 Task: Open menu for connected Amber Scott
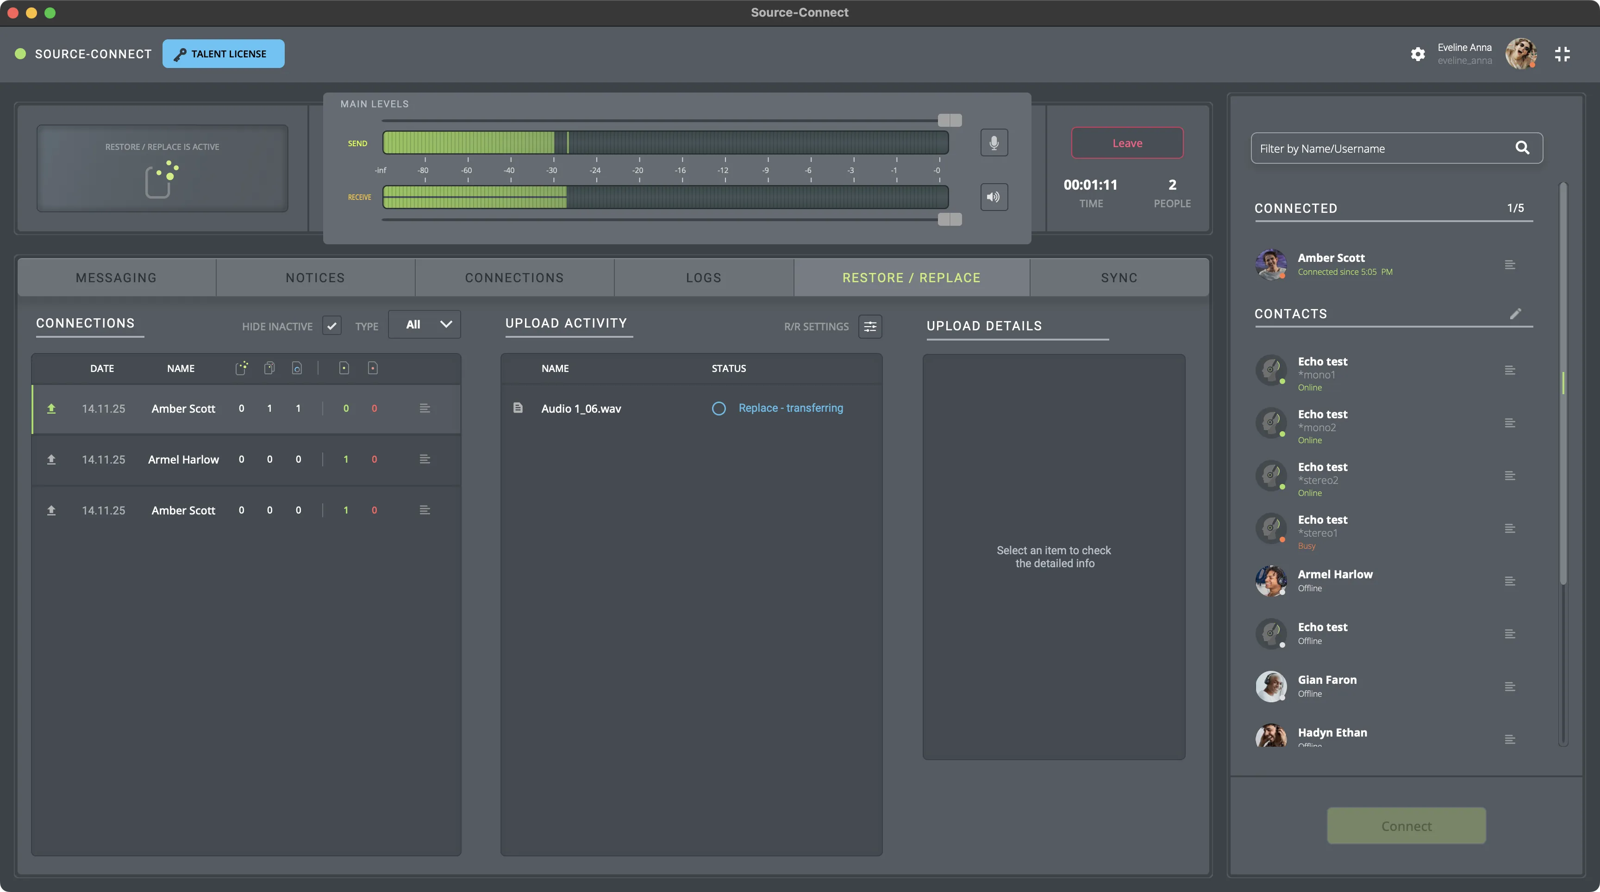pyautogui.click(x=1510, y=265)
